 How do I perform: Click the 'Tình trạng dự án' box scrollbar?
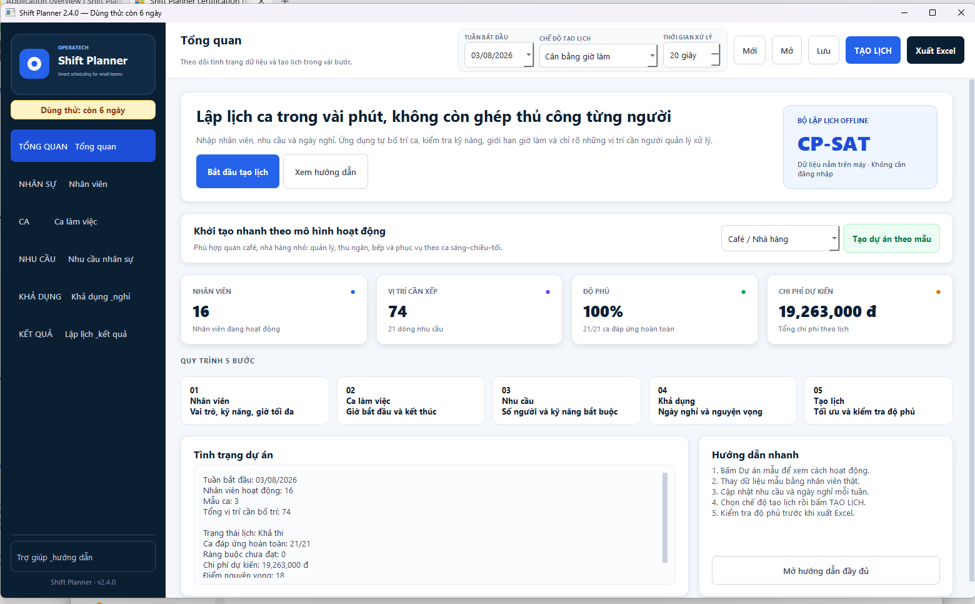tap(665, 518)
